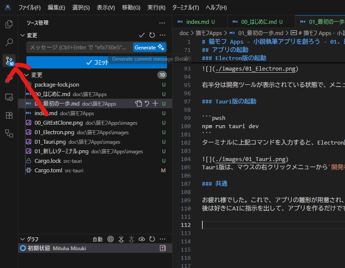Image resolution: width=345 pixels, height=268 pixels.
Task: Open the Remote Explorer activity bar icon
Action: (9, 97)
